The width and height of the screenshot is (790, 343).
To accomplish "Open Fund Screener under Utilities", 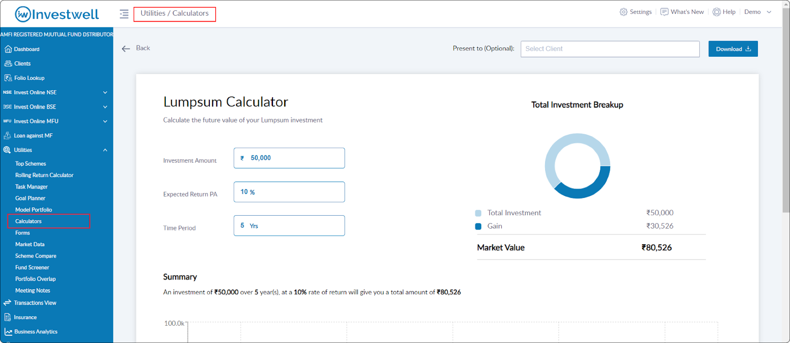I will point(32,267).
